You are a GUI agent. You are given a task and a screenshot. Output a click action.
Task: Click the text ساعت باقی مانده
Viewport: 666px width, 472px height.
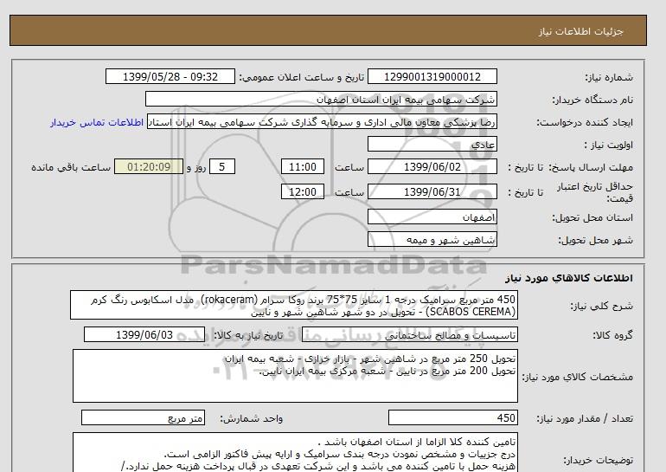pos(71,167)
